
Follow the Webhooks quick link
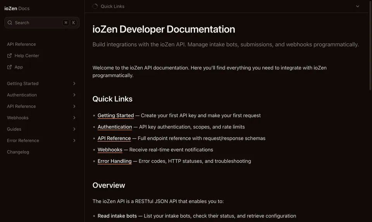pyautogui.click(x=110, y=150)
